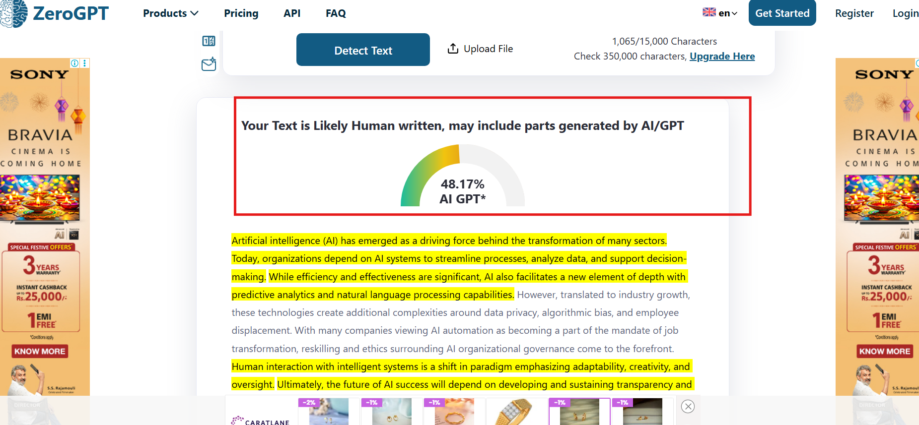Click the UK flag language icon
This screenshot has width=919, height=425.
tap(709, 12)
